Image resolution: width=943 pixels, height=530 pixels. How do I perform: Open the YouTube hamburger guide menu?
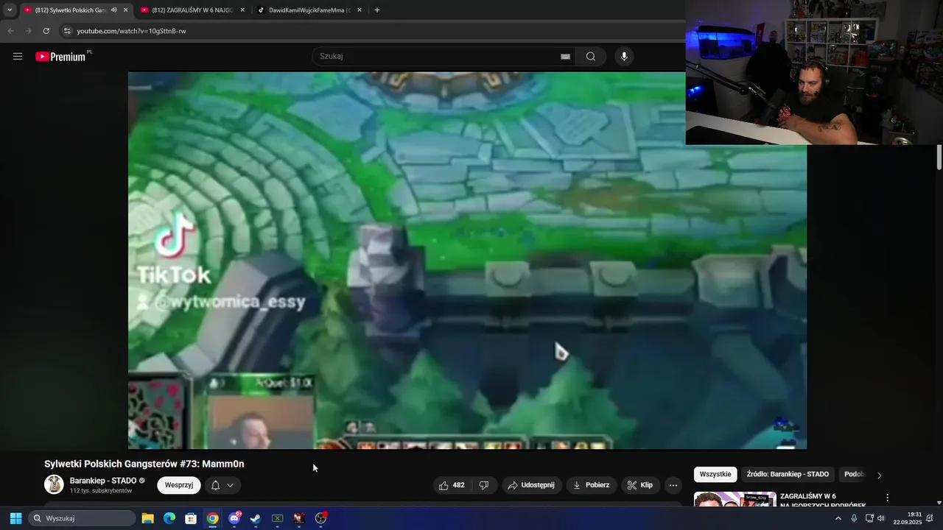(x=18, y=56)
